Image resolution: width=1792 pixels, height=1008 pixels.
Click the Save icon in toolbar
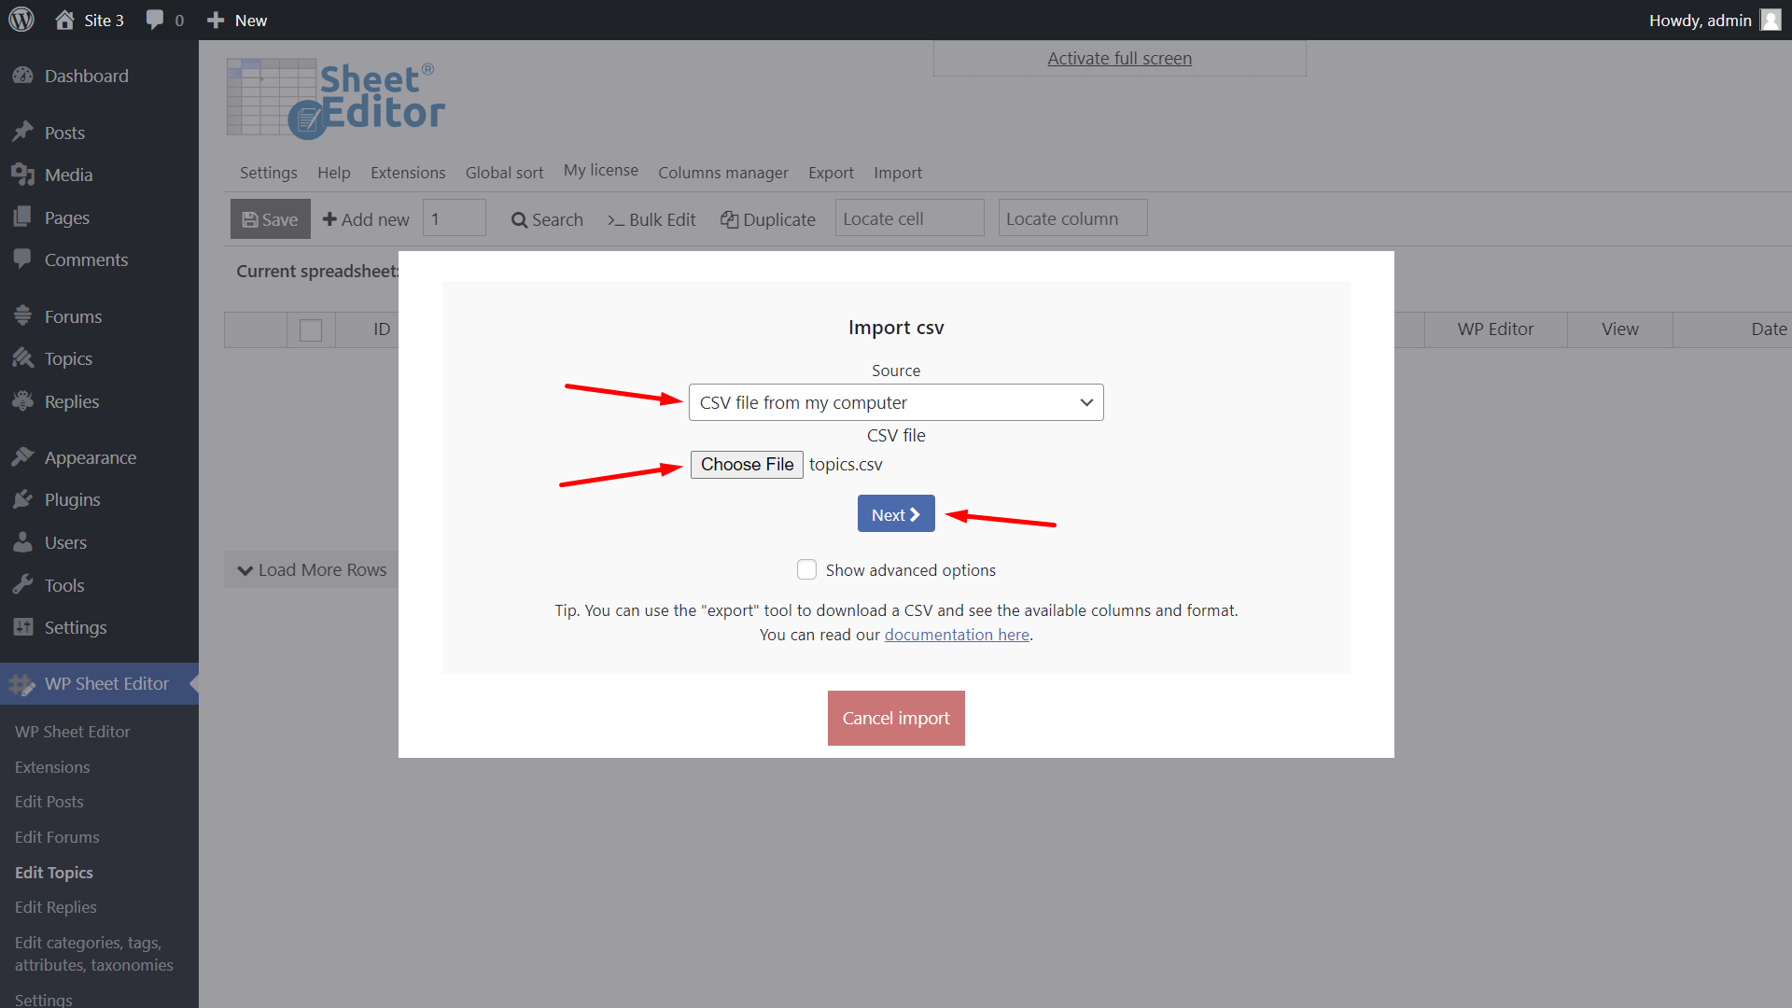(x=267, y=217)
